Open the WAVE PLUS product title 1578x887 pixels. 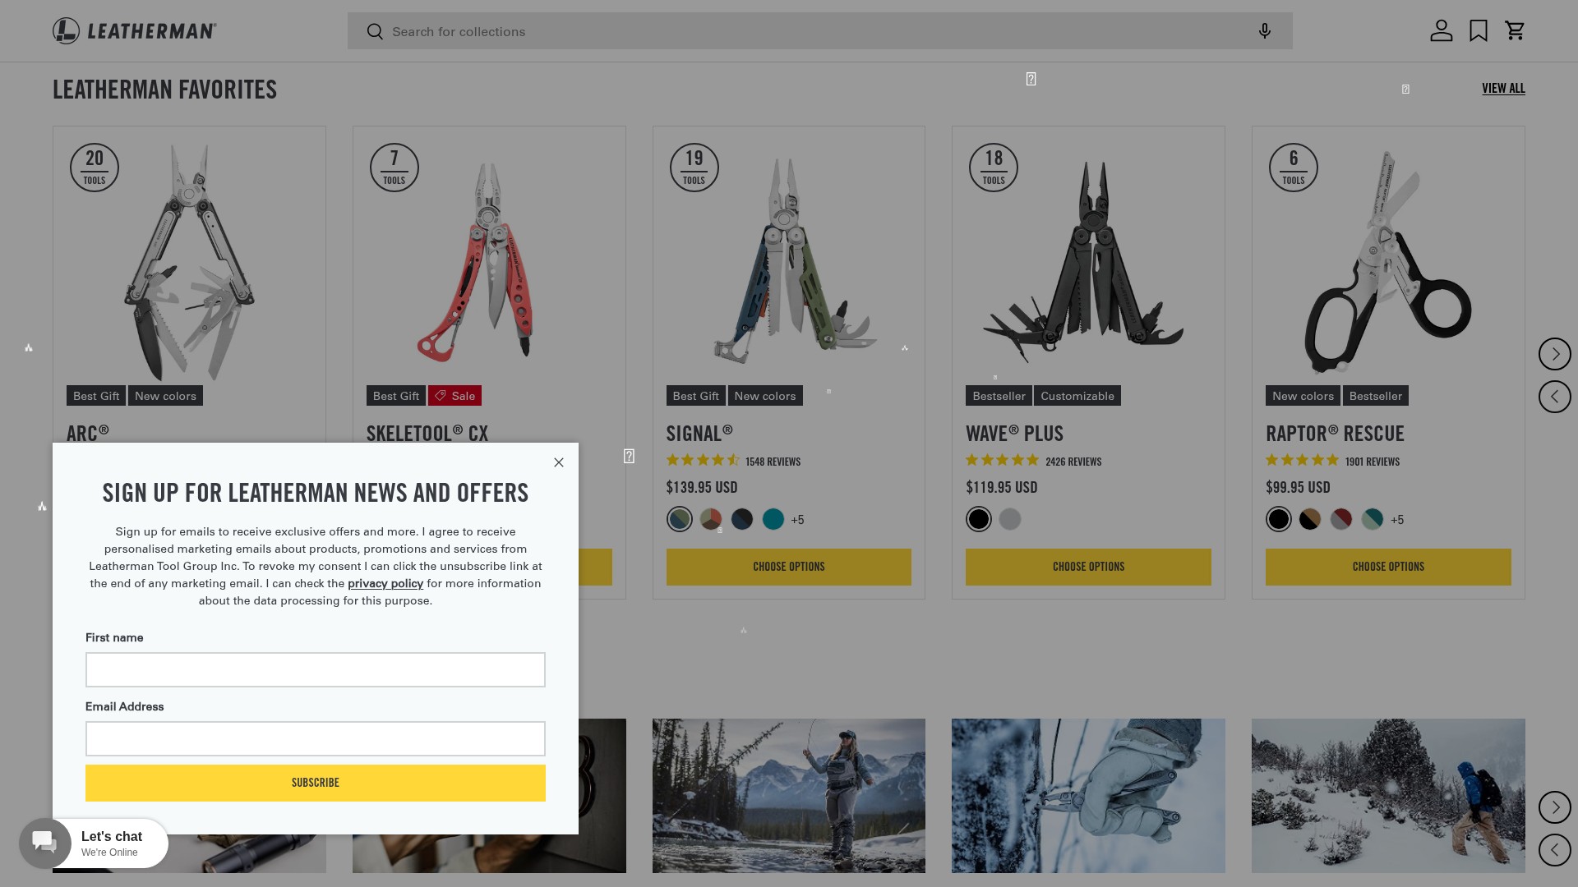pos(1014,434)
